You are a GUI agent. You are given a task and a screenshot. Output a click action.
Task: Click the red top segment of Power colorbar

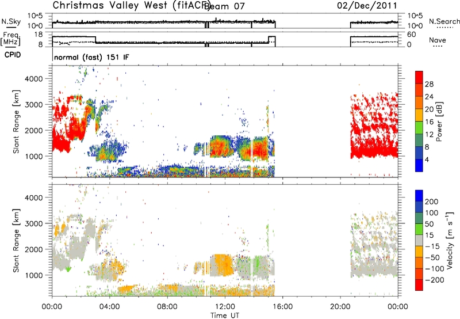tap(419, 77)
